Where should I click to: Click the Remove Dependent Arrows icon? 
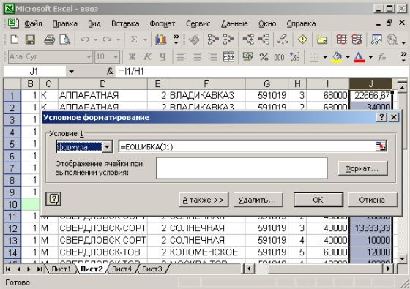pos(264,40)
